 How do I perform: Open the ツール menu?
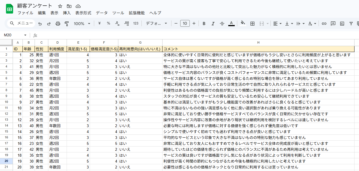[x=118, y=13]
